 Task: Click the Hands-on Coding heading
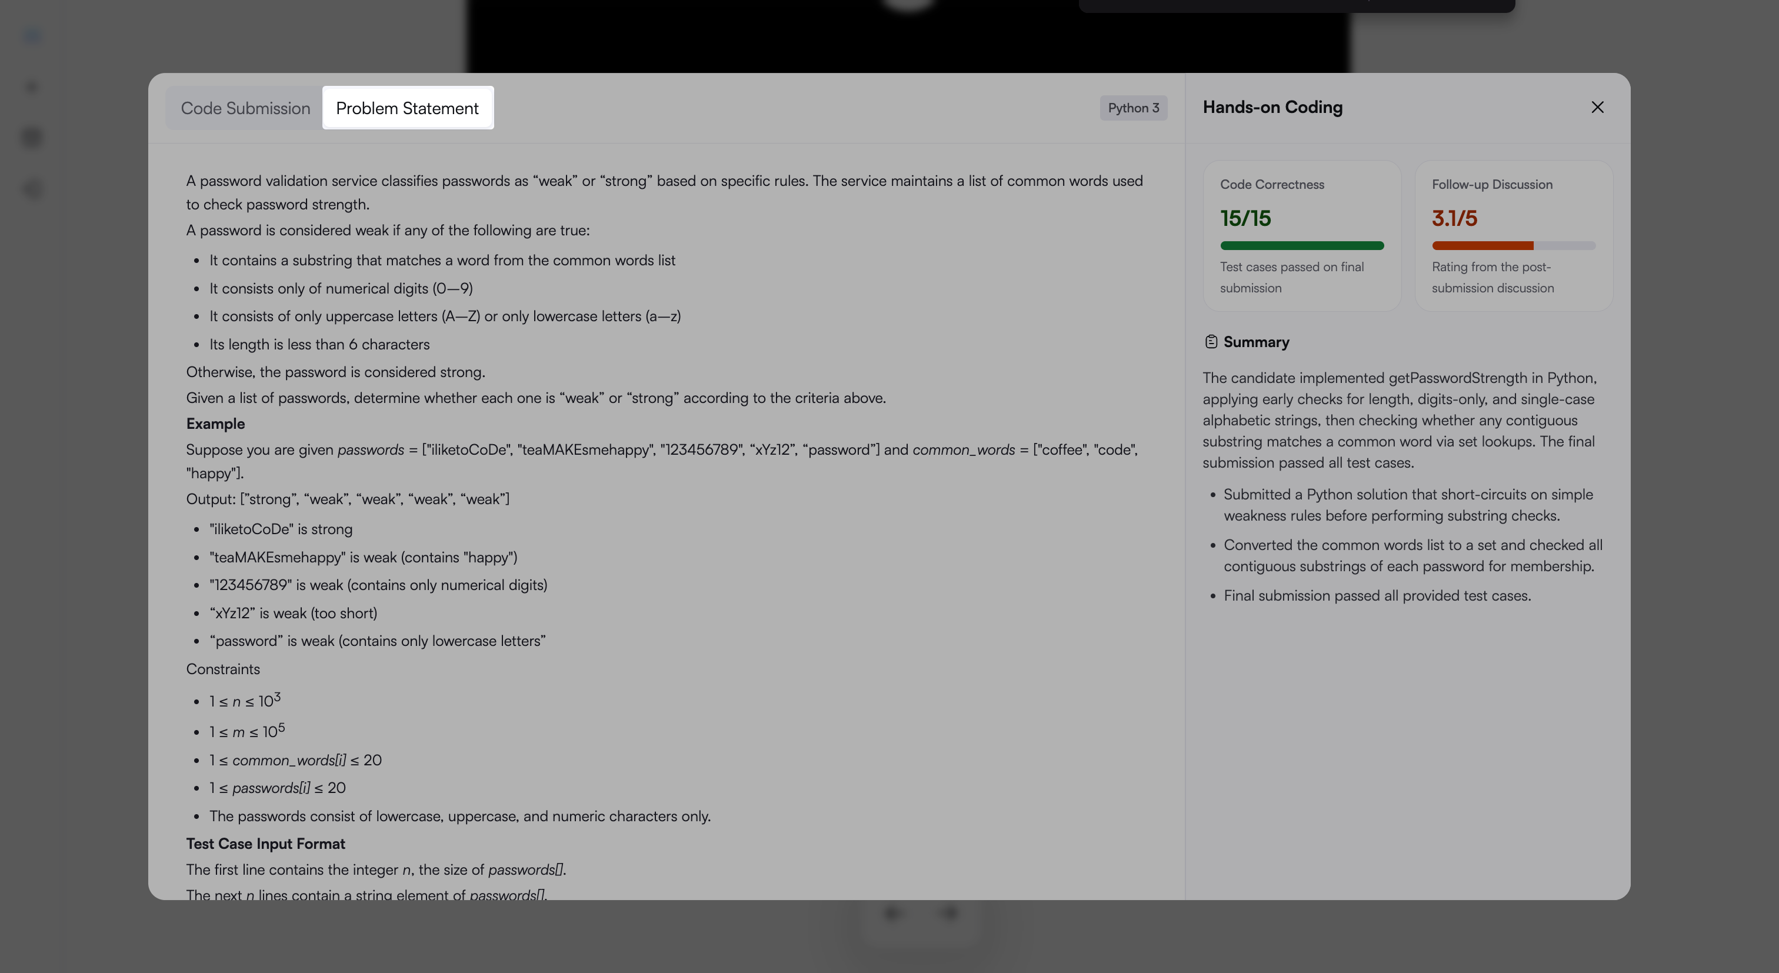point(1272,107)
